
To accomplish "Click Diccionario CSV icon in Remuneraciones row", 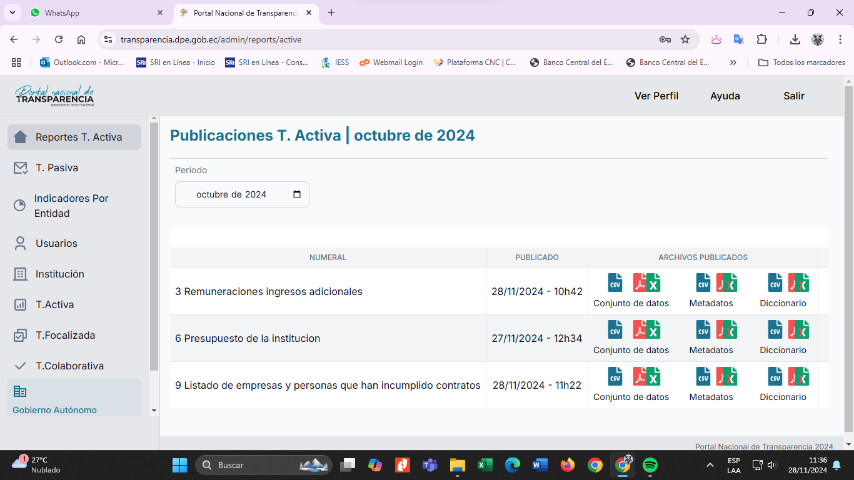I will tap(775, 283).
